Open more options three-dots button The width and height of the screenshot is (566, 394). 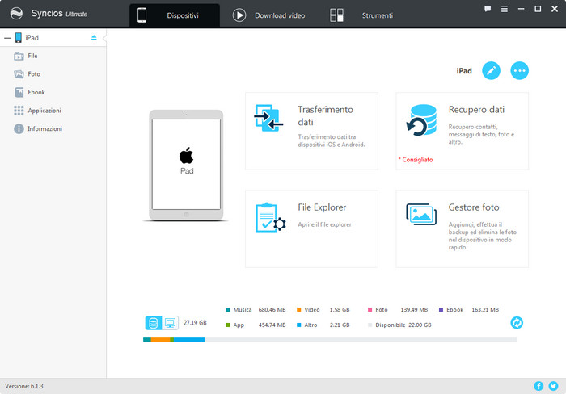[x=519, y=71]
